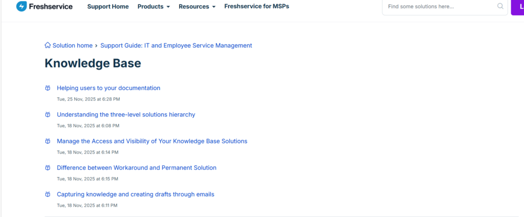
Task: Click the Freshservice lightning bolt logo
Action: 21,7
